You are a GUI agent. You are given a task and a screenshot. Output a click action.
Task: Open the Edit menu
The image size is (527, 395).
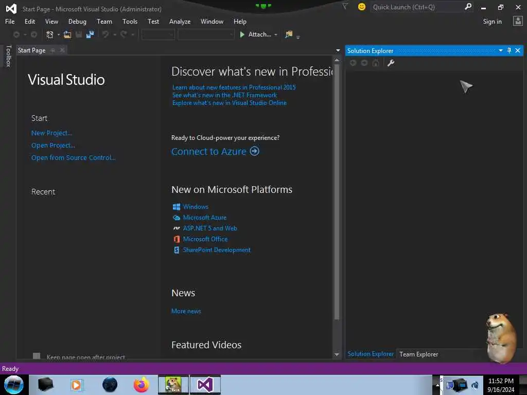point(30,22)
